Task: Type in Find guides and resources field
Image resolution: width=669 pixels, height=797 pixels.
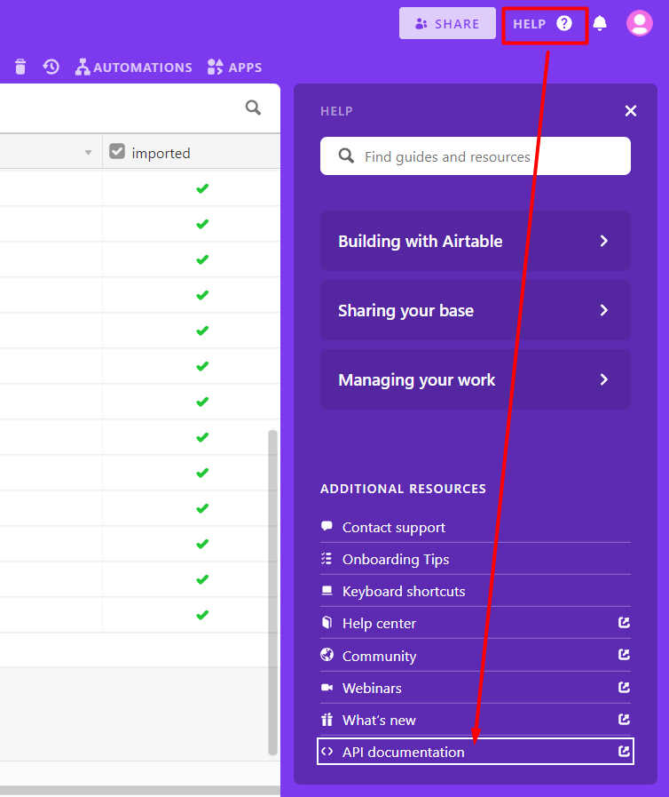Action: [488, 156]
